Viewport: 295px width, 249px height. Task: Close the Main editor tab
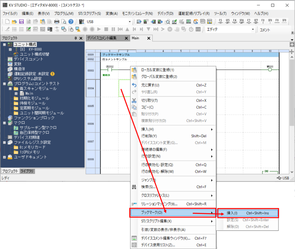149,38
